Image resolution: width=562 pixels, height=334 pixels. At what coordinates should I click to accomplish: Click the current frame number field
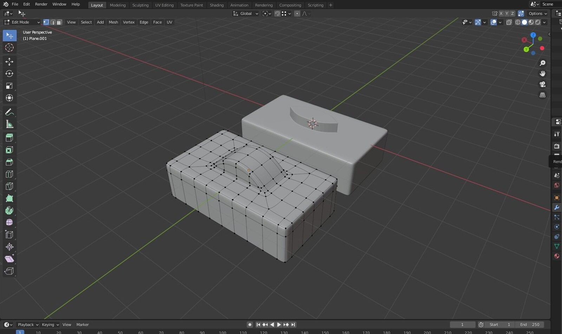(462, 325)
